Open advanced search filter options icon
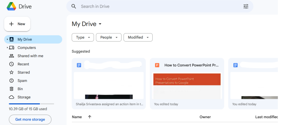This screenshot has width=289, height=125. tap(246, 6)
